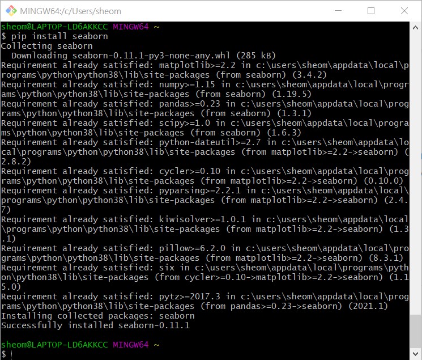Click the version '(3.4.2)' for matplotlib
Viewport: 422px width, 360px height.
pyautogui.click(x=309, y=75)
